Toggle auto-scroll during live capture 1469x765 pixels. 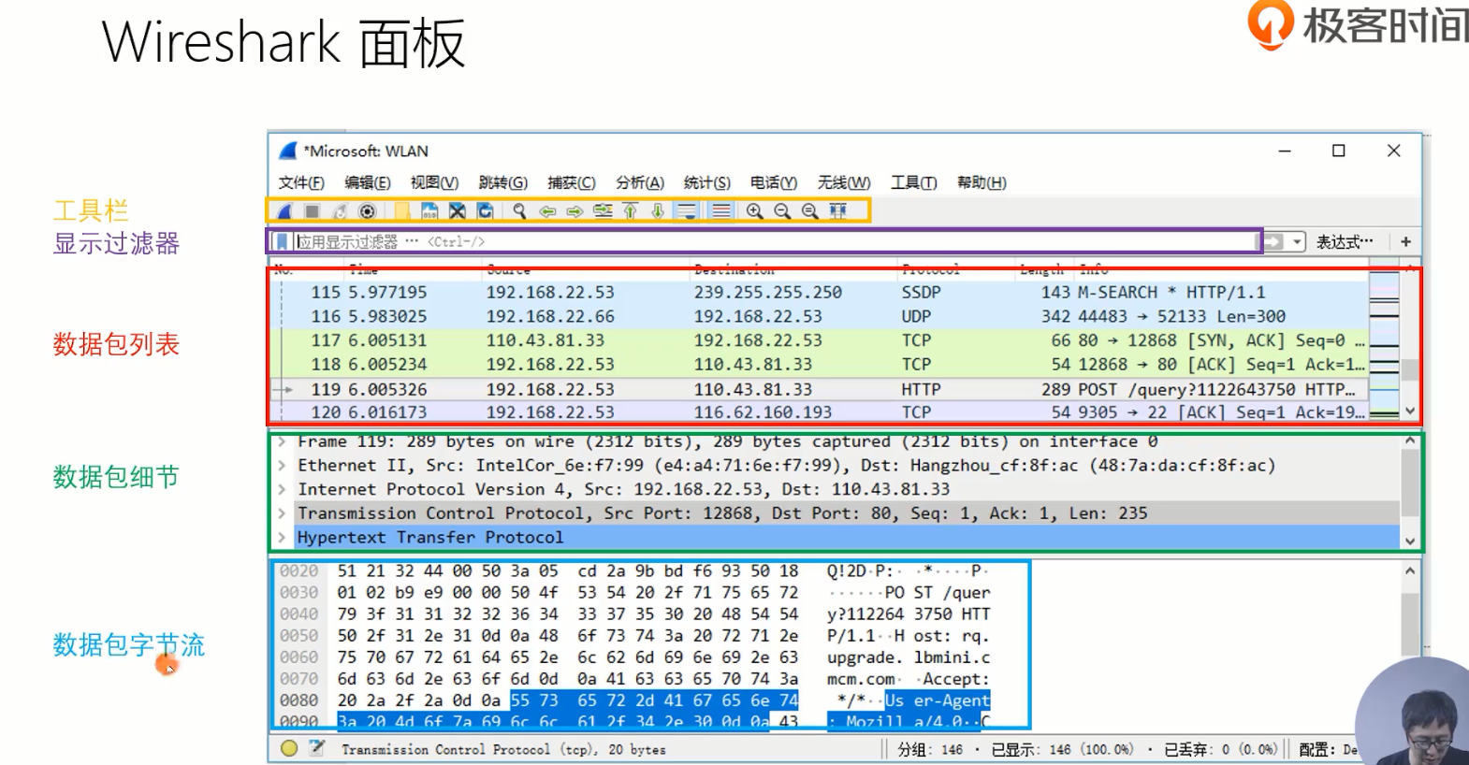[687, 211]
